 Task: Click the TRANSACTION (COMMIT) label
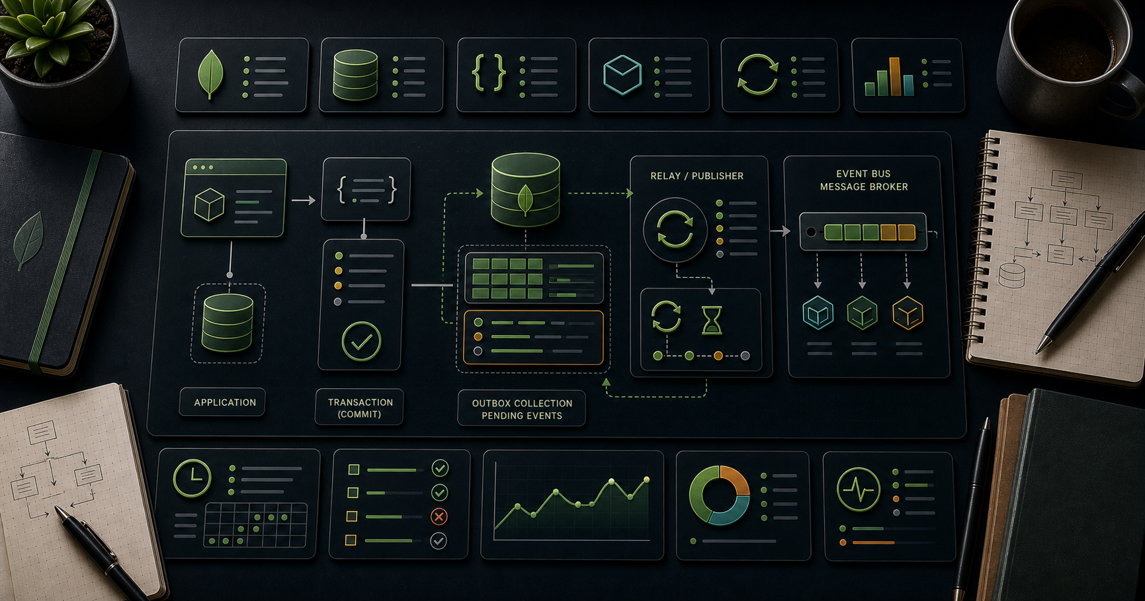click(360, 408)
